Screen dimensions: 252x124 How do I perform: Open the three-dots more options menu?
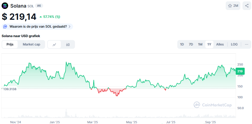coord(246,44)
